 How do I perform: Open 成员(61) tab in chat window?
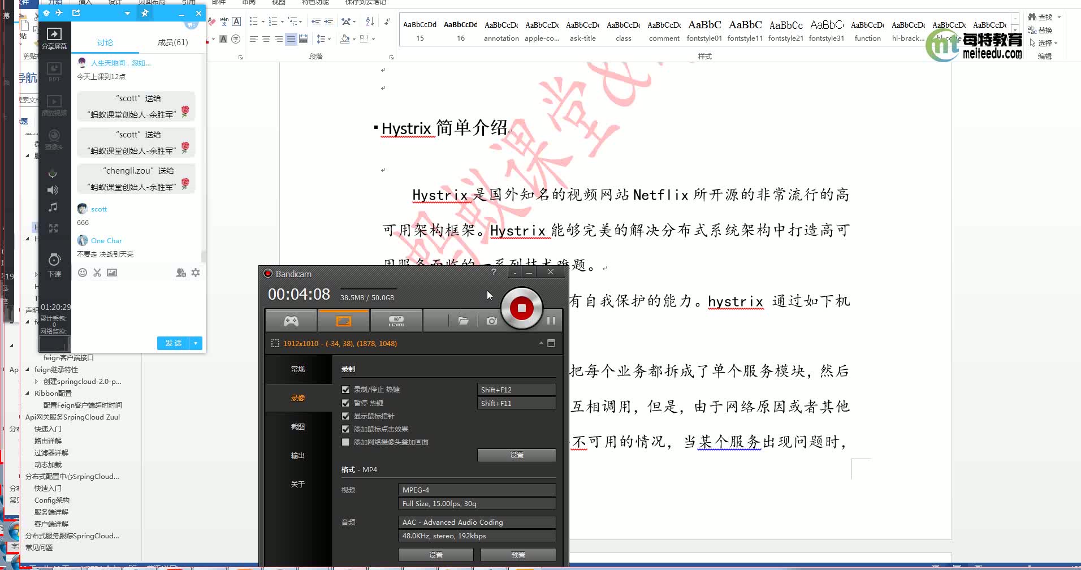point(172,42)
